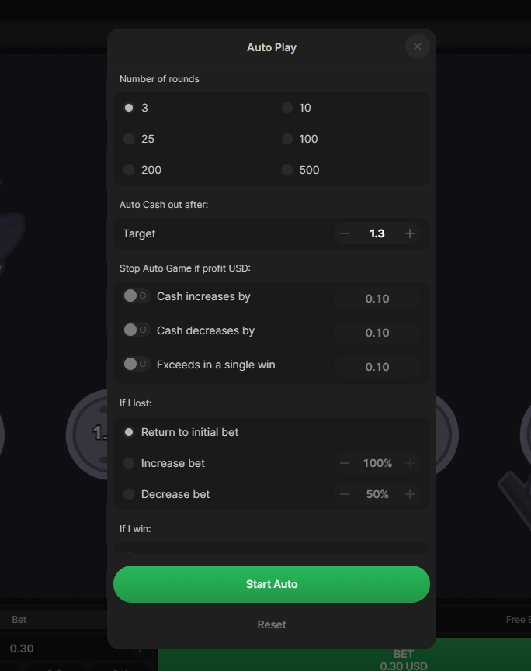Image resolution: width=531 pixels, height=671 pixels.
Task: Reset the Auto Play settings
Action: (x=272, y=624)
